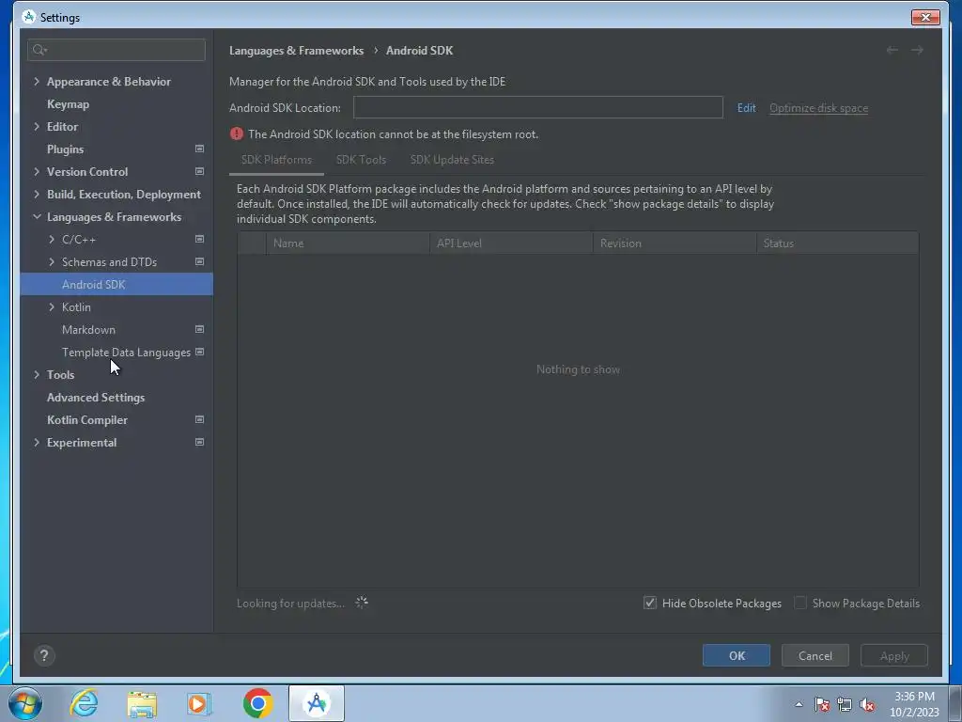Select Kotlin Compiler in the tree
Image resolution: width=962 pixels, height=722 pixels.
click(87, 420)
